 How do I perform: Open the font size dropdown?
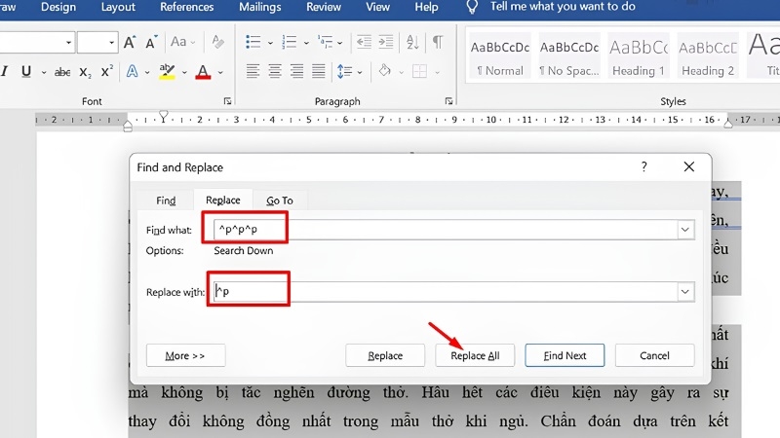click(x=111, y=43)
